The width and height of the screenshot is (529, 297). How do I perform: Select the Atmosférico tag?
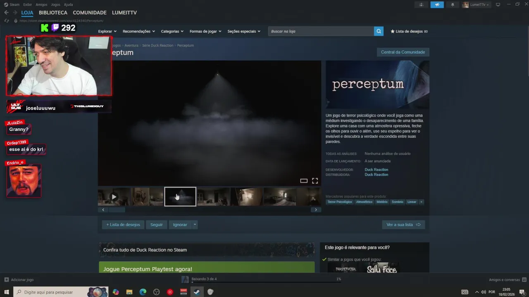(364, 202)
